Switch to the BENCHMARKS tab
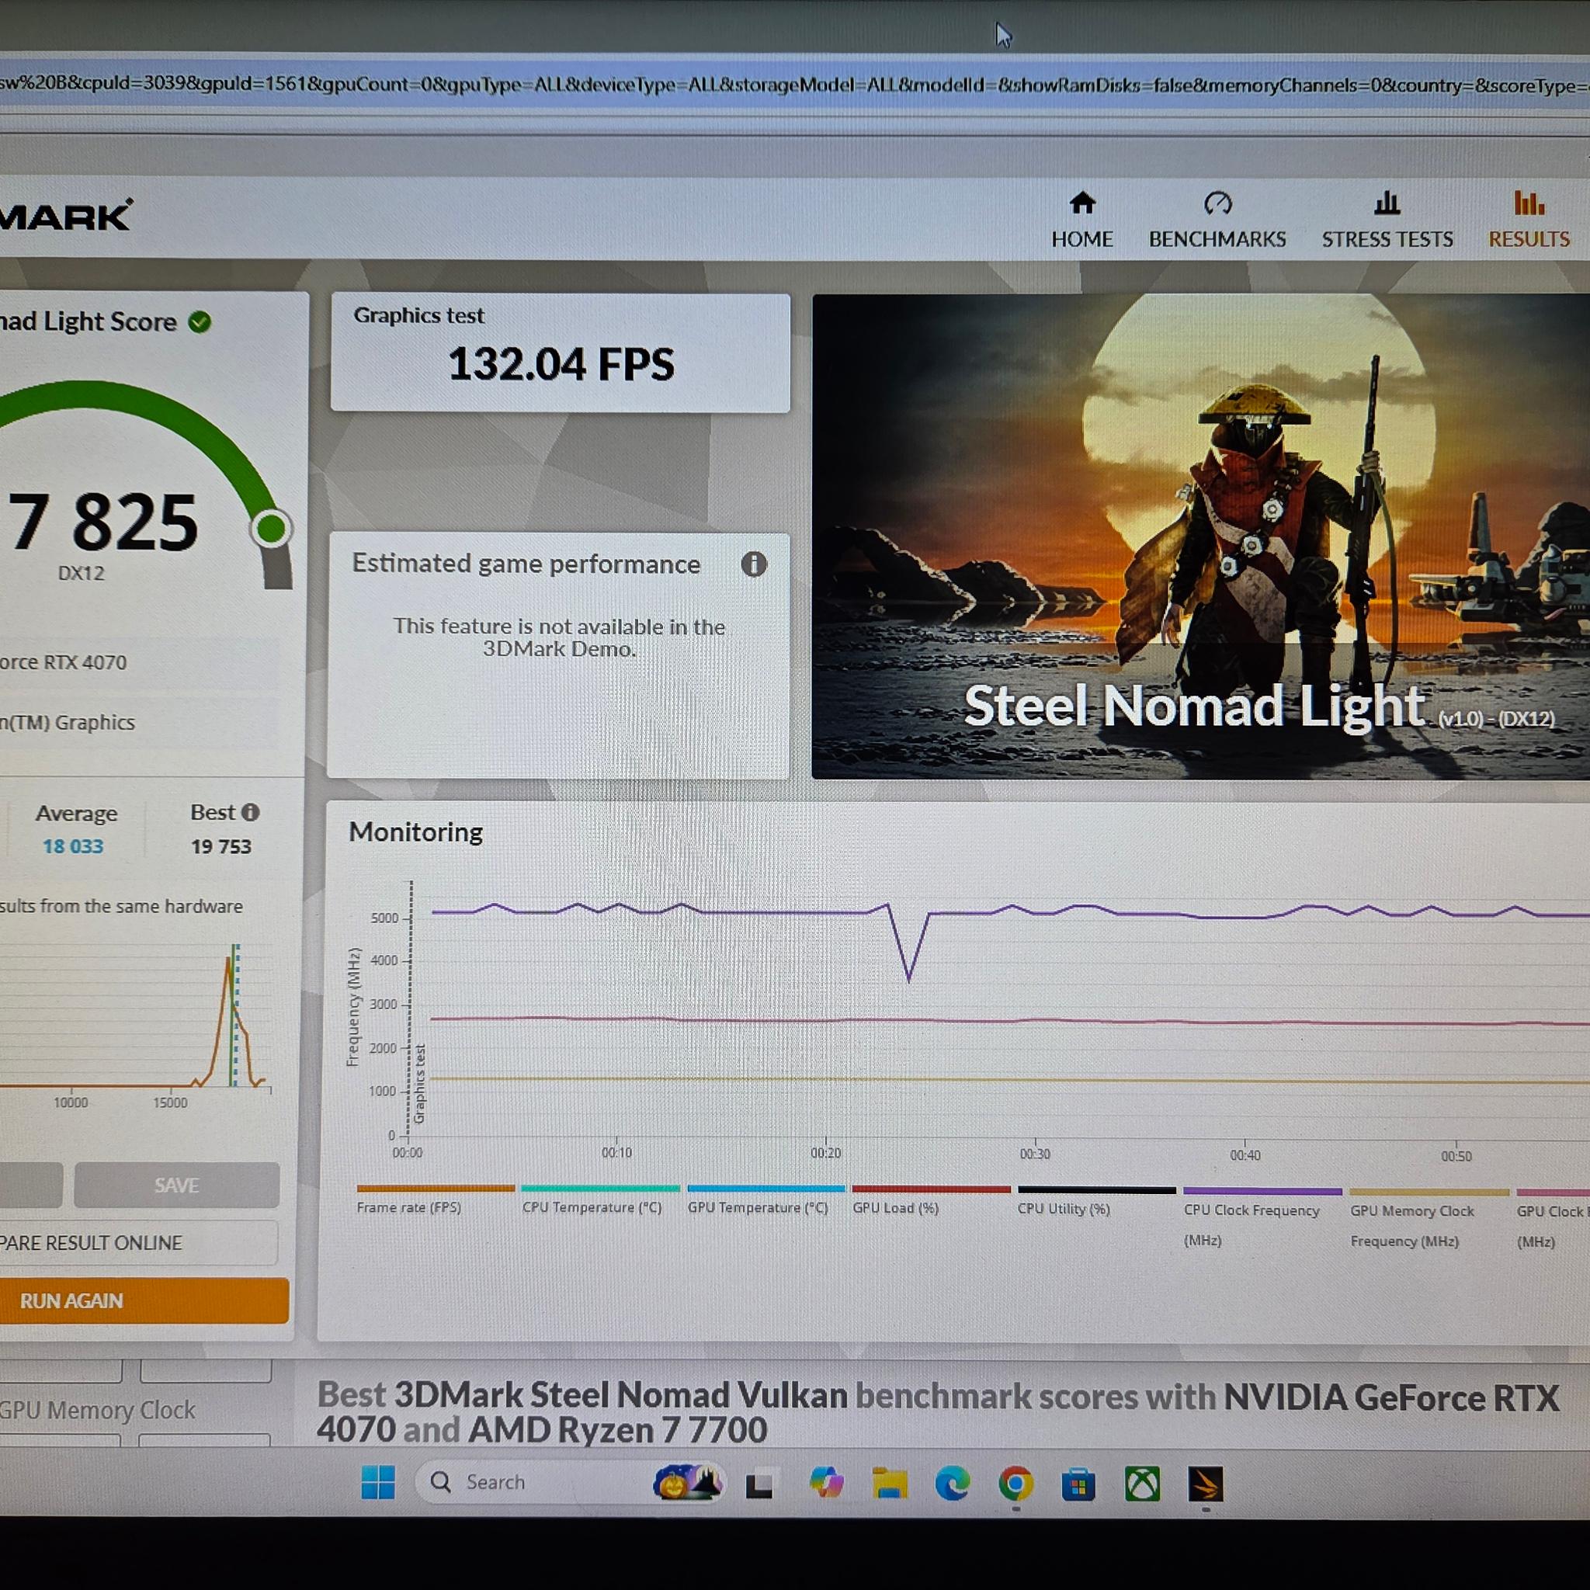1590x1590 pixels. 1217,220
